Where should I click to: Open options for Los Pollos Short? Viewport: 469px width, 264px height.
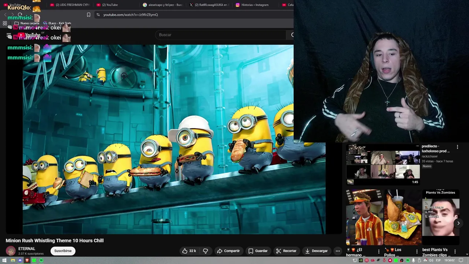(x=417, y=252)
